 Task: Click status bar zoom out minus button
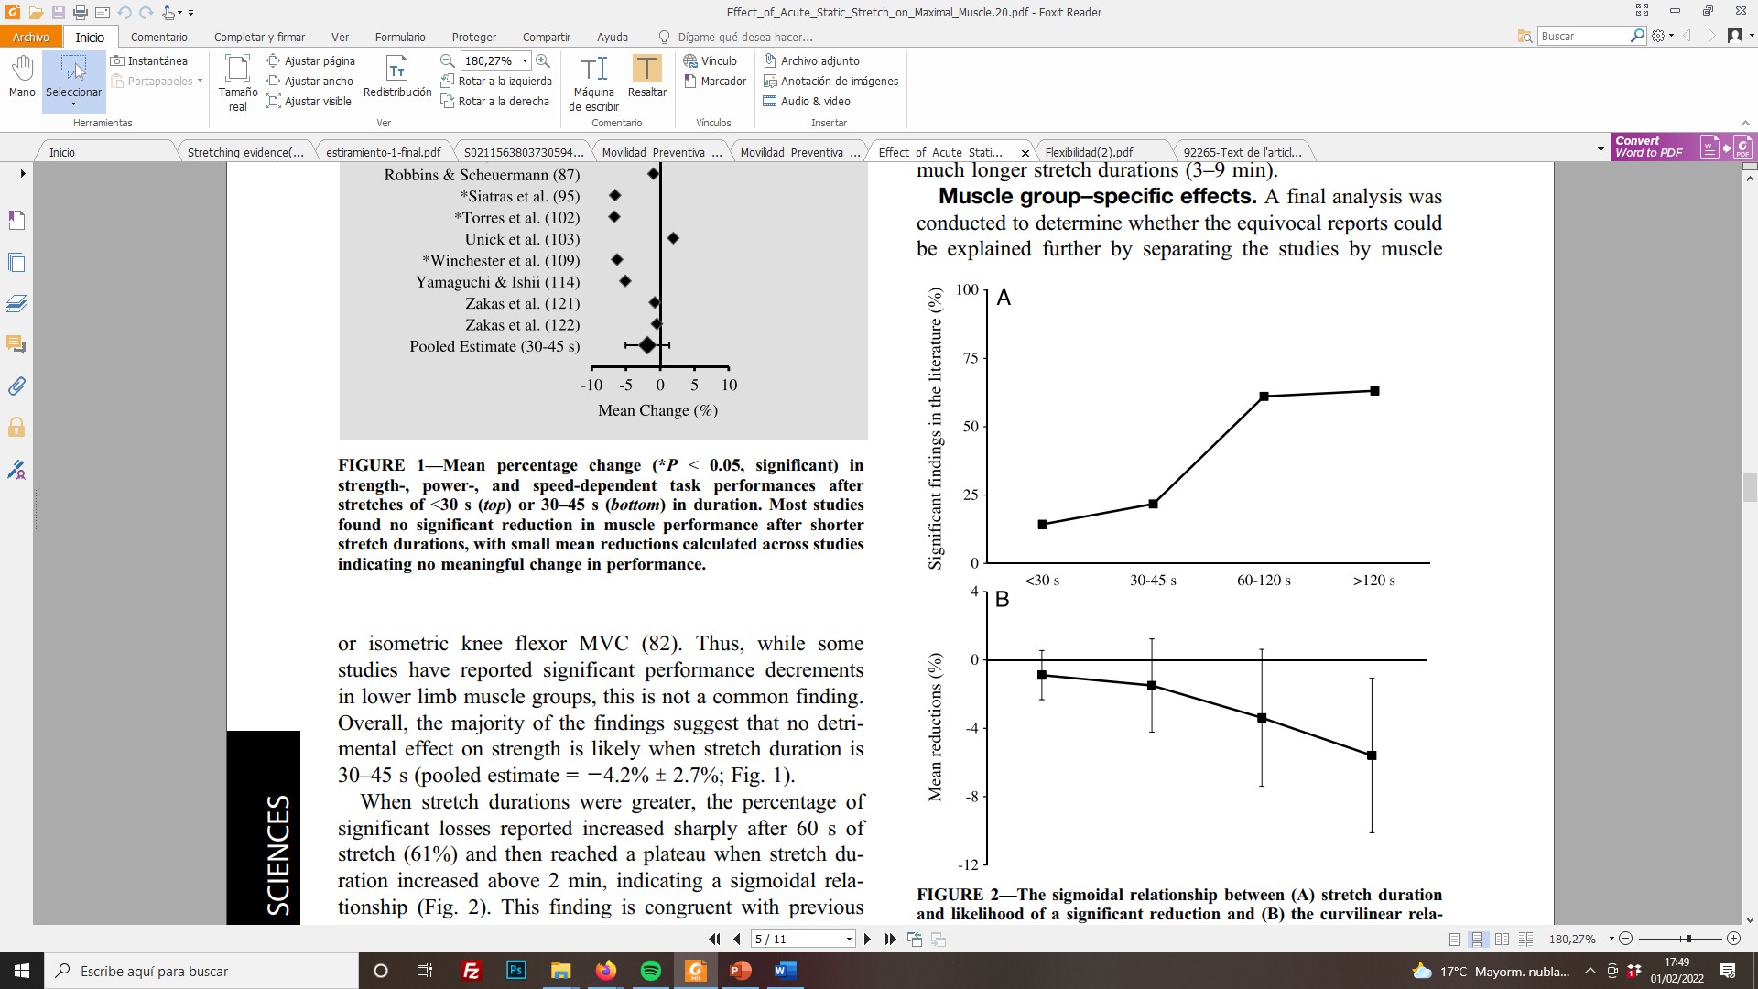(1626, 939)
